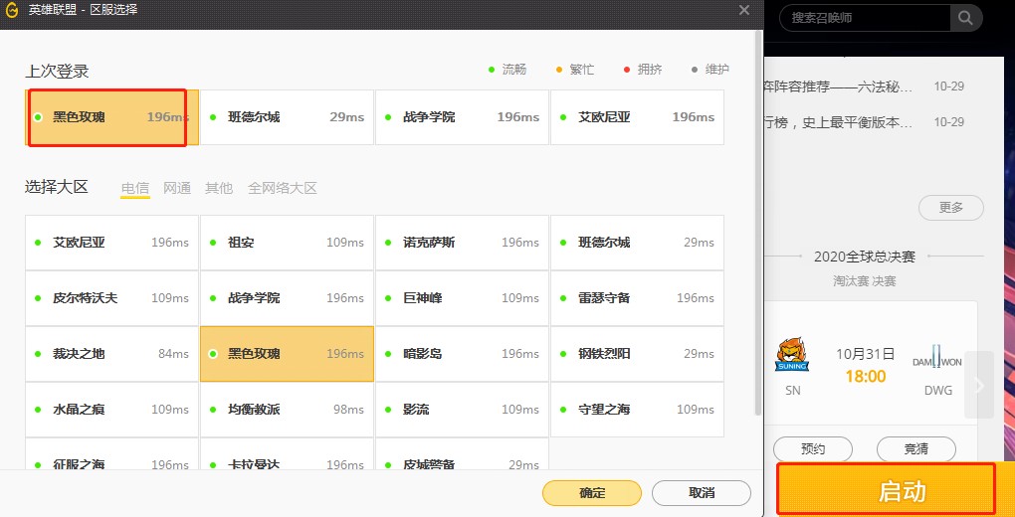Screen dimensions: 1015x517
Task: Click the summoner search input field
Action: pos(866,18)
